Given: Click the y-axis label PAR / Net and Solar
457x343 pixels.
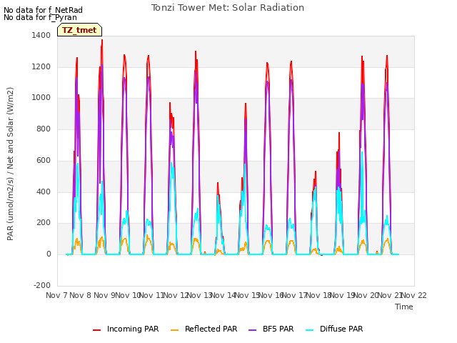Looking at the screenshot, I should coord(10,164).
